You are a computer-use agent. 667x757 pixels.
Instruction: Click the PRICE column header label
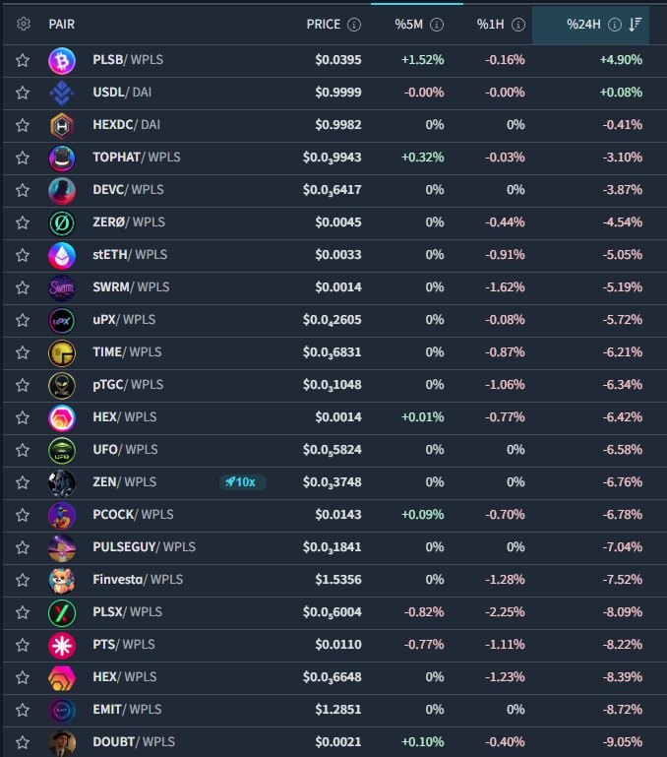coord(323,25)
